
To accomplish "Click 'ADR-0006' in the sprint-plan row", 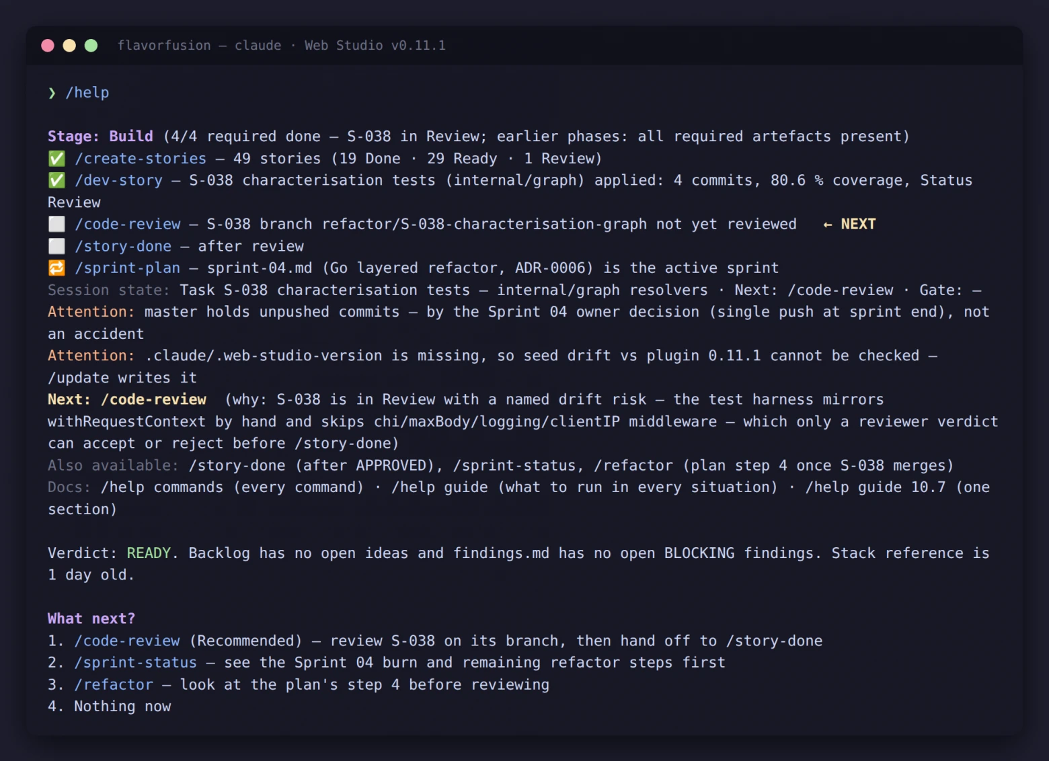I will tap(550, 268).
